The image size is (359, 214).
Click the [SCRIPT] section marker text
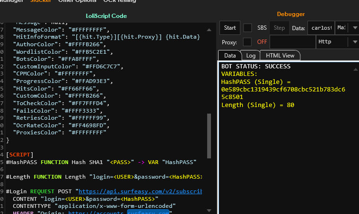click(x=20, y=155)
